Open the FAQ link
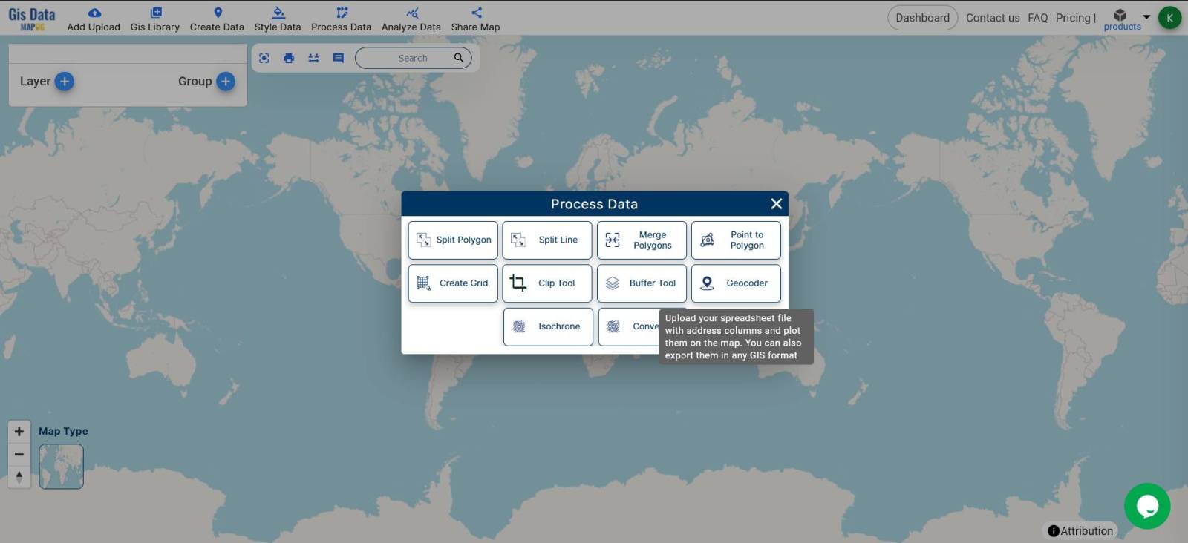This screenshot has width=1188, height=543. [1037, 18]
